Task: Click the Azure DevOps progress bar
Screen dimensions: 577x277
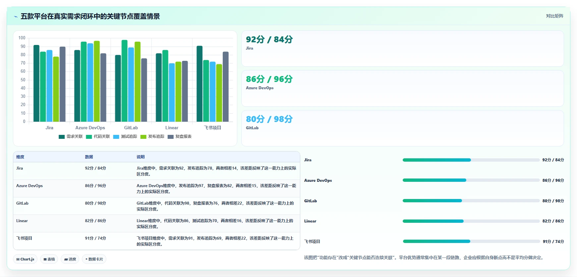Action: 471,180
